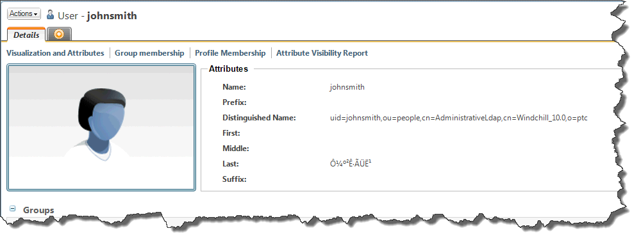
Task: Click the johnsmith page title text
Action: click(112, 16)
